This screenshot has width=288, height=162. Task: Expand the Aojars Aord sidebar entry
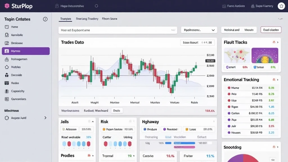(45, 118)
